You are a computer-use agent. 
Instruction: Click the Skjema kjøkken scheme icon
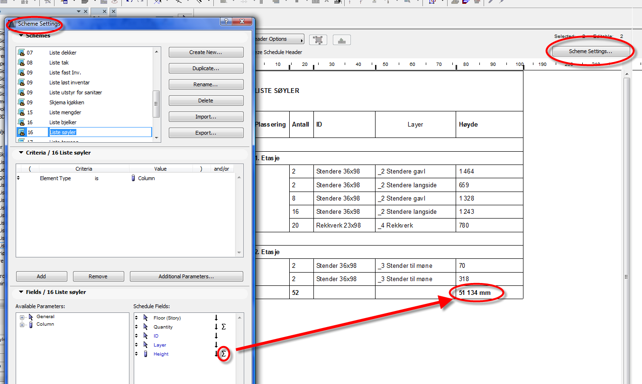(21, 102)
